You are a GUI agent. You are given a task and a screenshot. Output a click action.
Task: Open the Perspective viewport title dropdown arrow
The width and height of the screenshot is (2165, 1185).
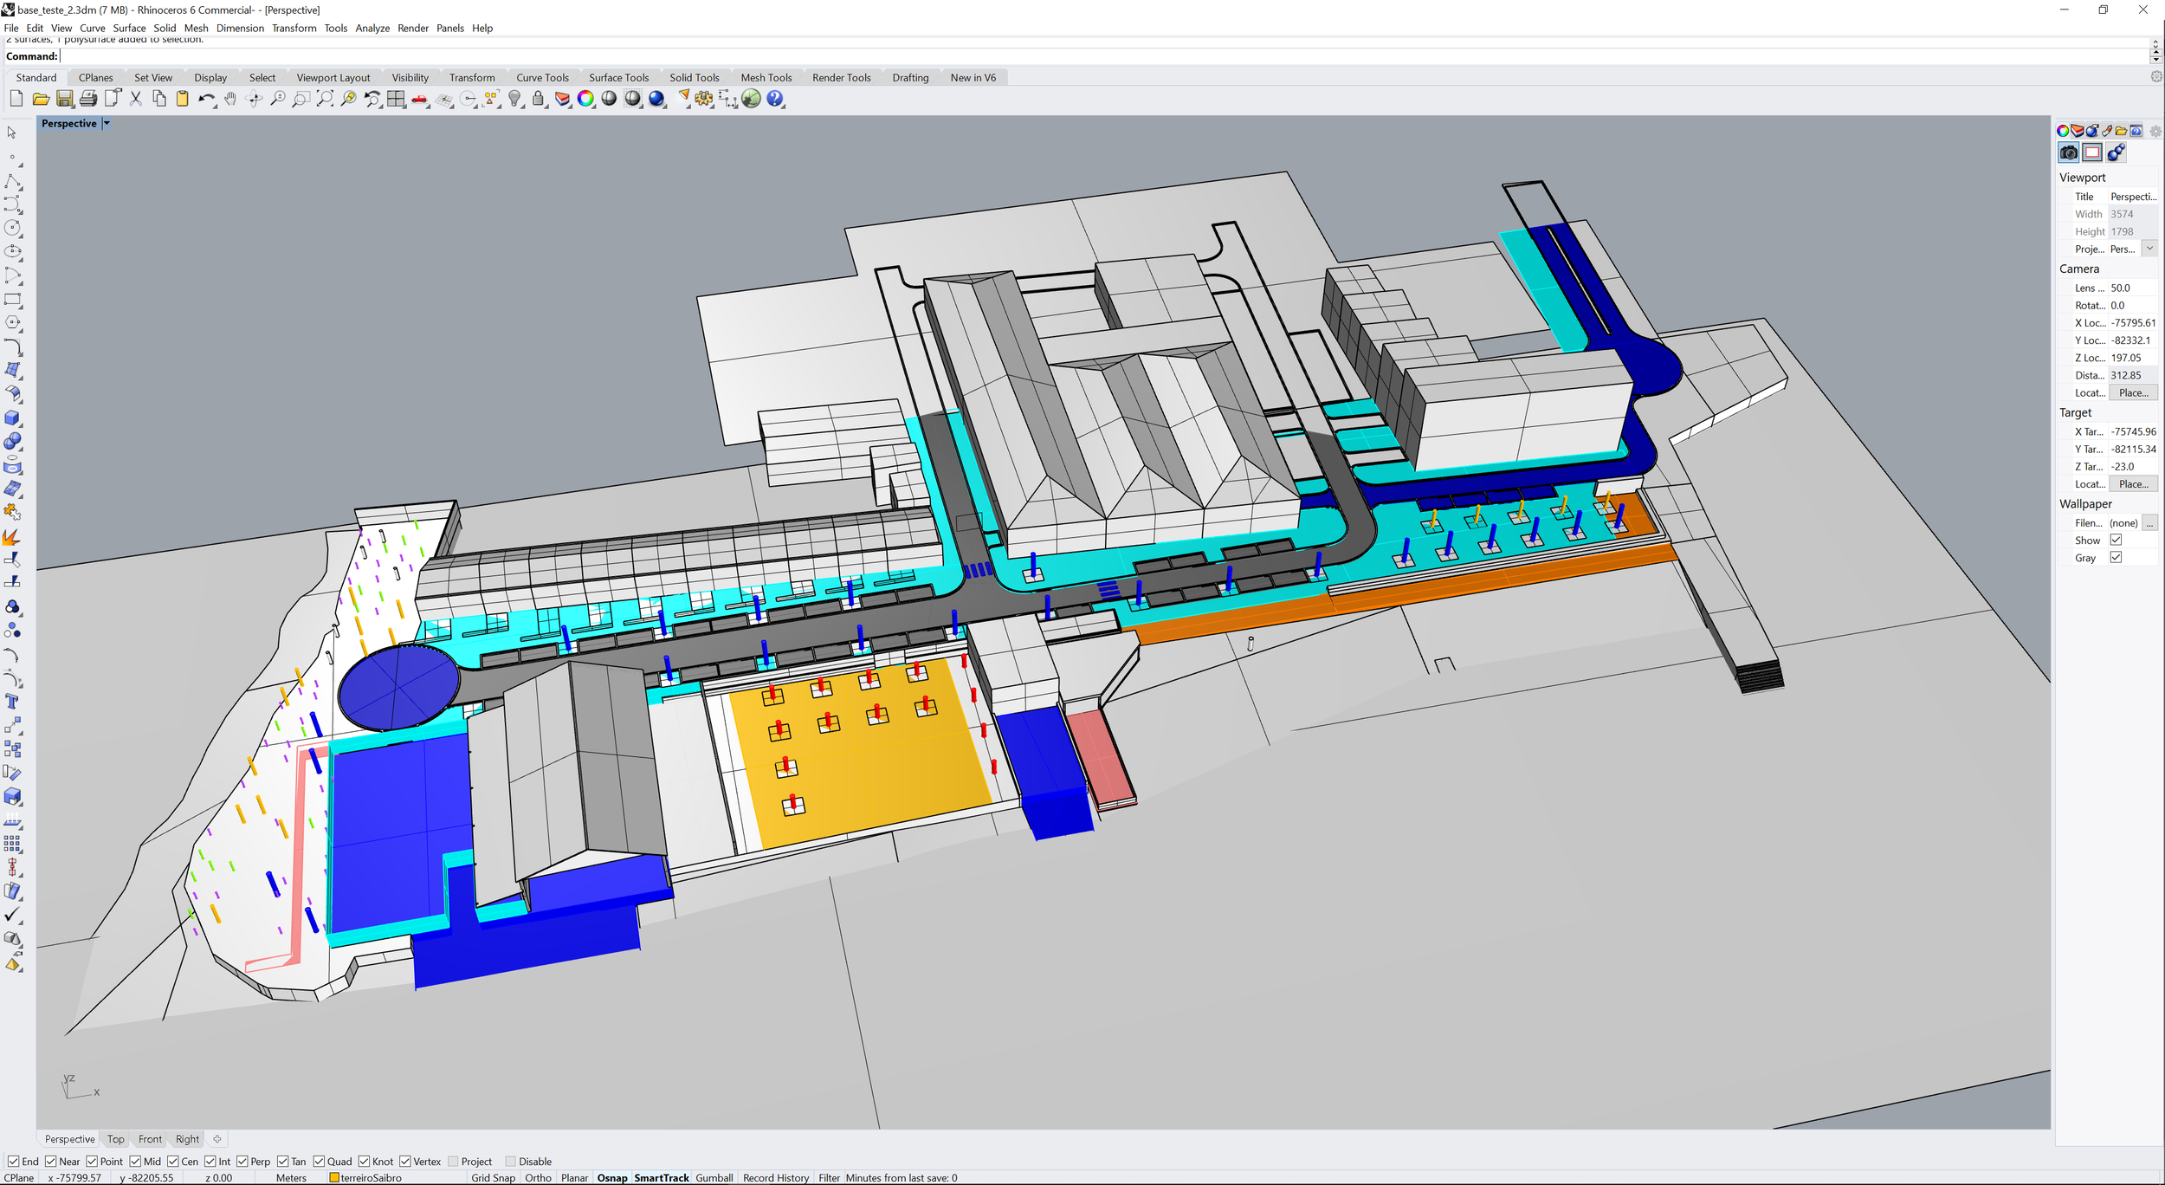(107, 123)
